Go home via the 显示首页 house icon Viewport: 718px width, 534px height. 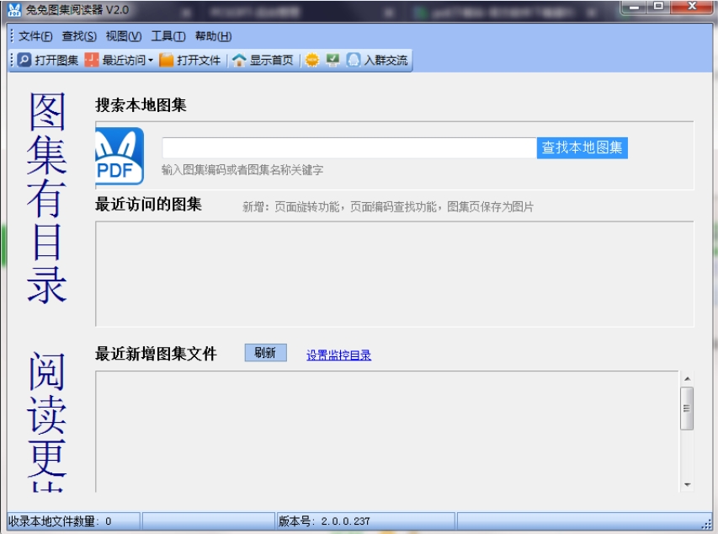(x=239, y=60)
